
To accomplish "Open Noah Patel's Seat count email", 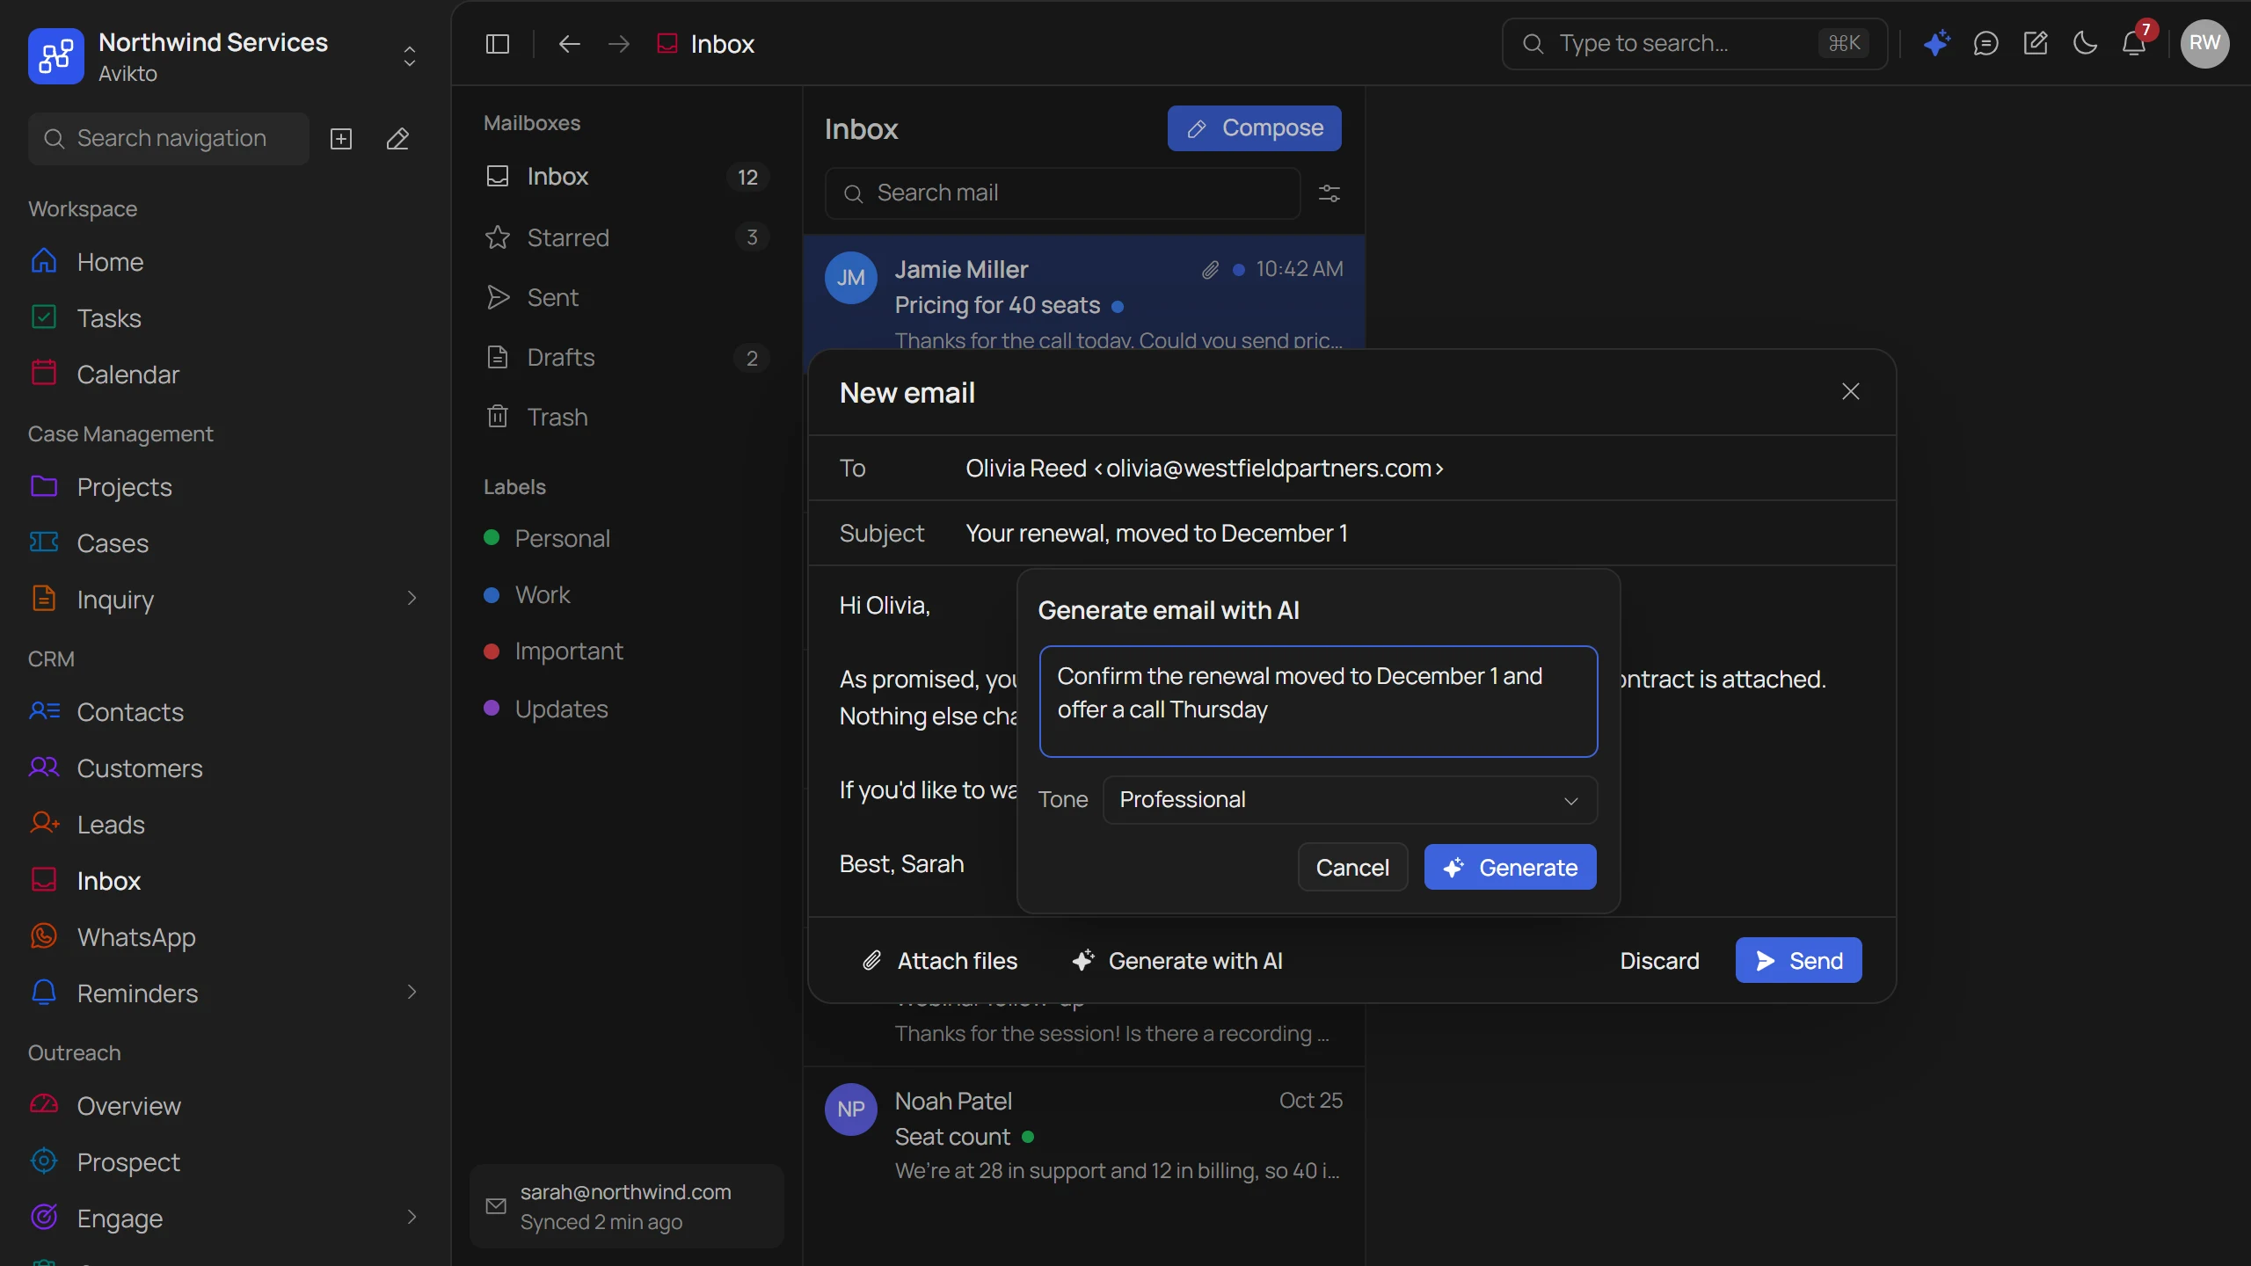I will point(1083,1136).
